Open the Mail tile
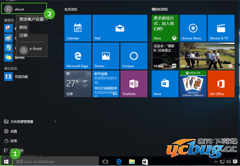Viewport: 240px width, 166px height. coord(120,28)
